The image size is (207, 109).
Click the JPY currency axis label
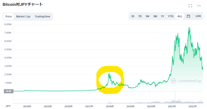pos(8,106)
